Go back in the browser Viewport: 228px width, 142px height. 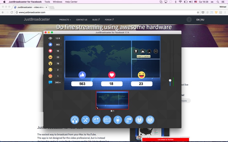pos(3,12)
